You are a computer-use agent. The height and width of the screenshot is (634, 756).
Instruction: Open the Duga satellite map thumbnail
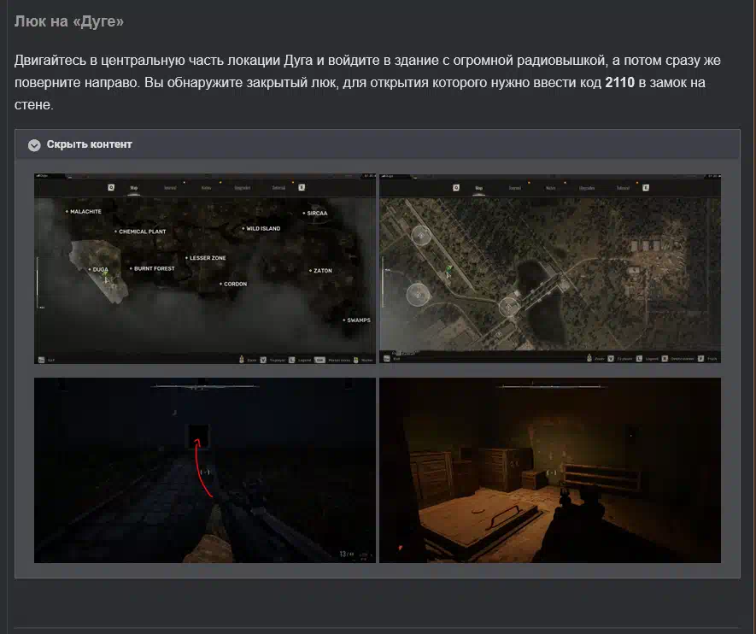(549, 268)
